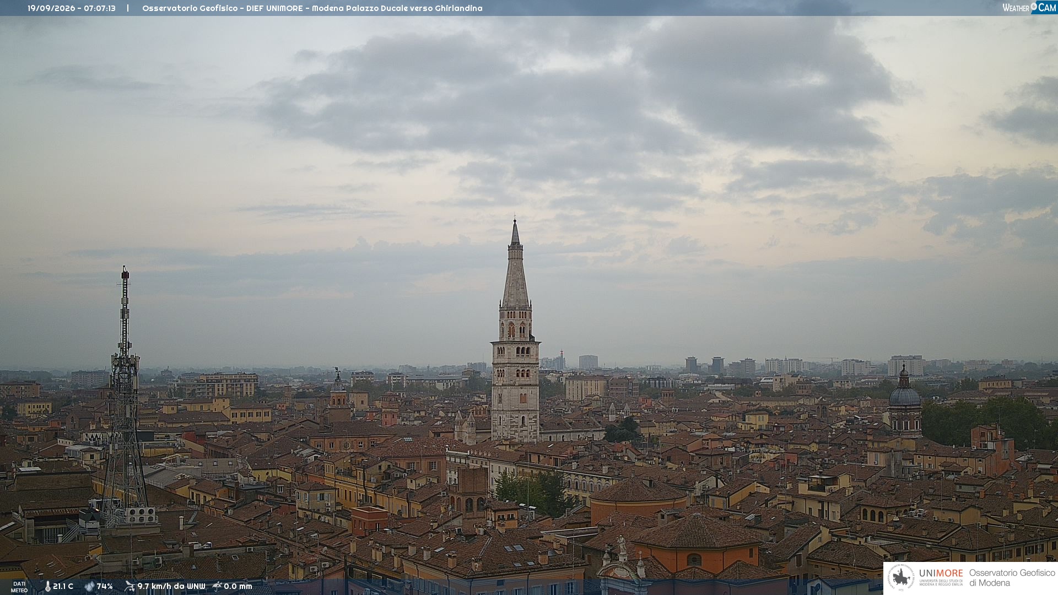This screenshot has width=1058, height=595.
Task: Click the rain umbrella precipitation icon
Action: coord(217,586)
